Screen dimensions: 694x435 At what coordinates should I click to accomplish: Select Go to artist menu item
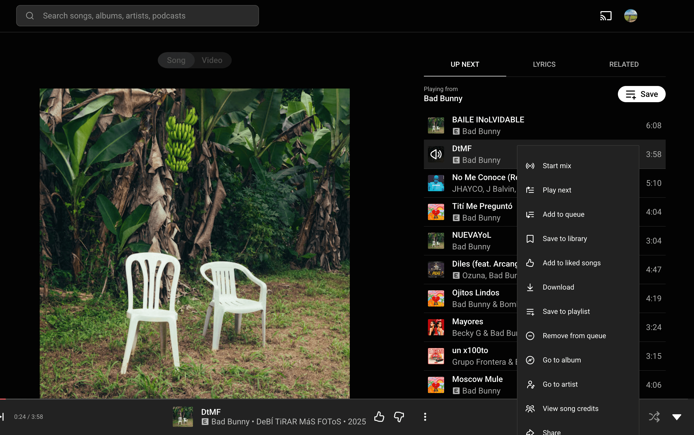(578, 384)
